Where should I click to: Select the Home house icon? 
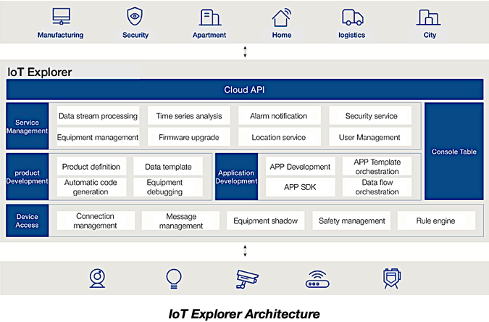pyautogui.click(x=282, y=17)
